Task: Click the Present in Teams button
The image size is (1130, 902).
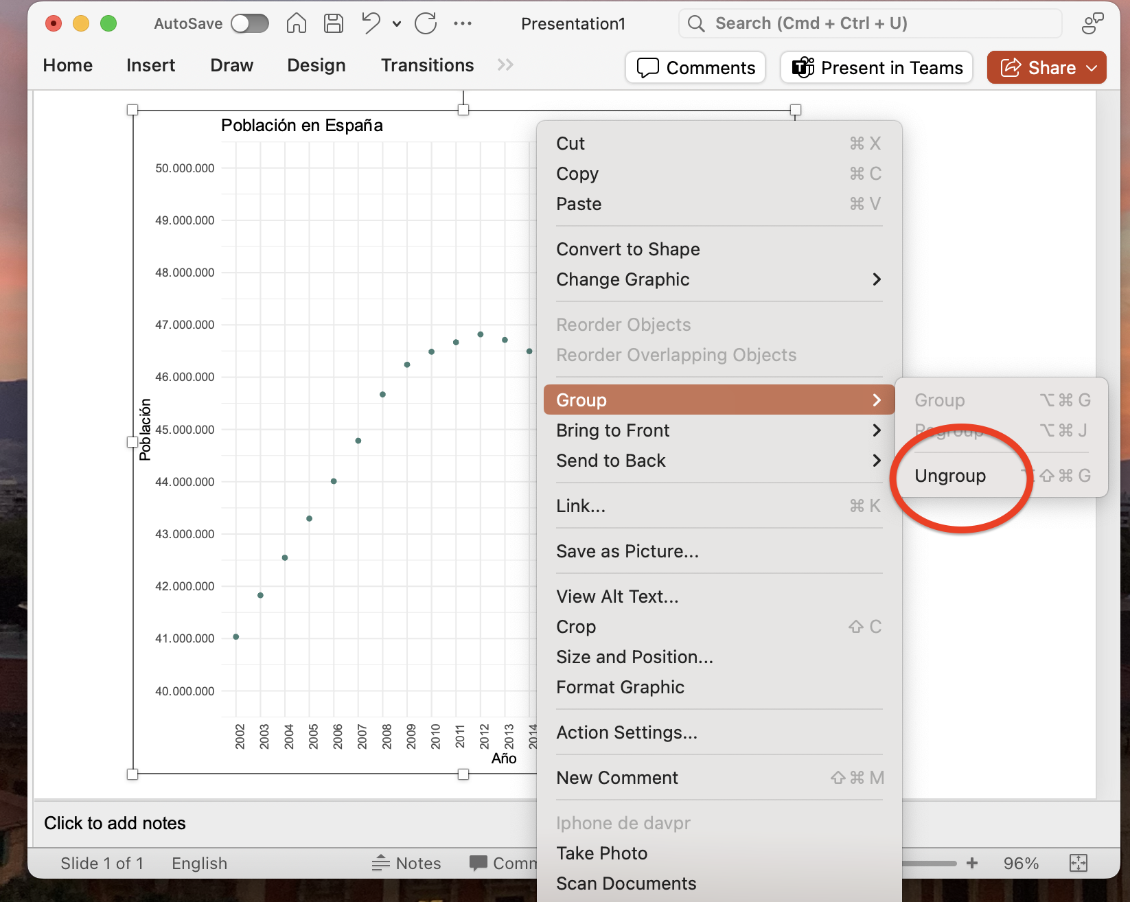Action: 877,68
